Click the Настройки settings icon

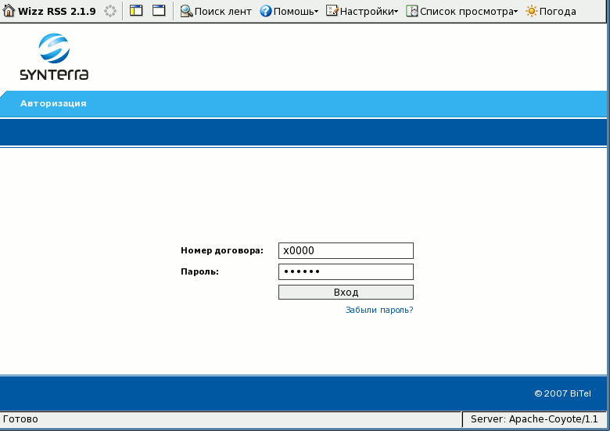332,11
